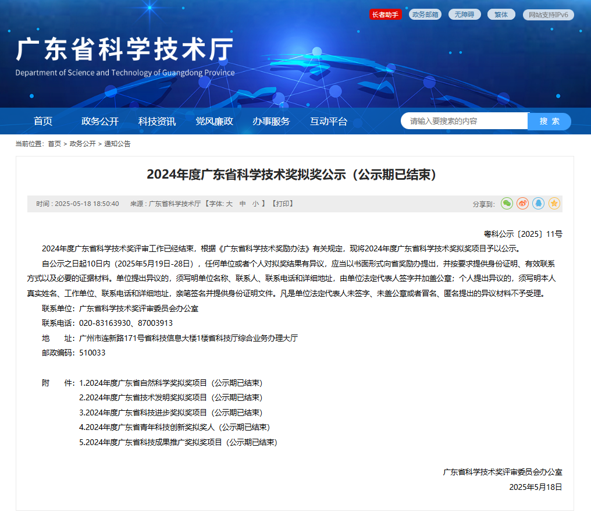Focus the search box 请输入要搜索的内容
The width and height of the screenshot is (591, 519).
464,121
